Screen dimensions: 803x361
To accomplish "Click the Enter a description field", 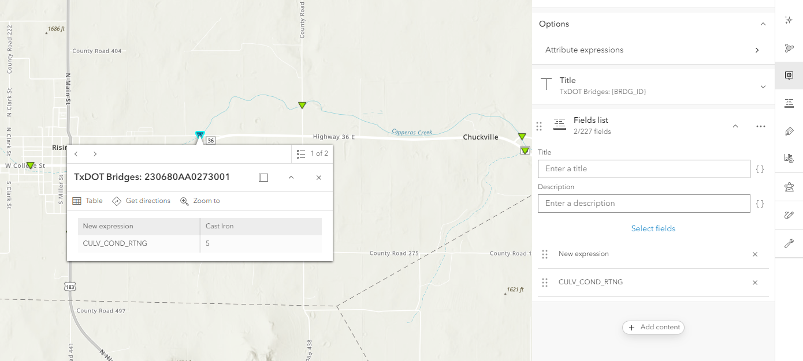I will (x=644, y=203).
